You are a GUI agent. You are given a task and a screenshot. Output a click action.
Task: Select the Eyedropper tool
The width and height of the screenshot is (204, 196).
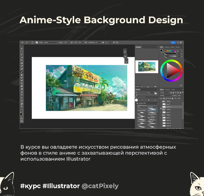[x=22, y=66]
